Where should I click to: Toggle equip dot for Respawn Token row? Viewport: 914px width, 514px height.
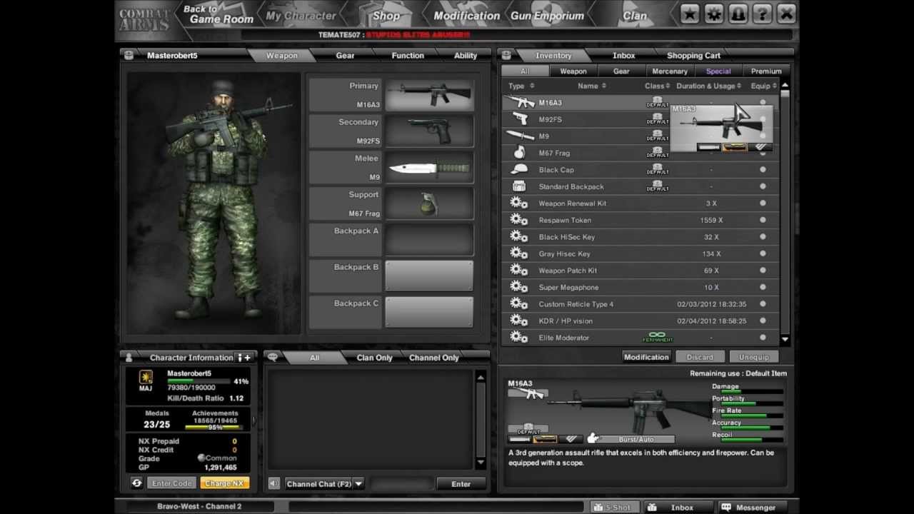tap(763, 220)
